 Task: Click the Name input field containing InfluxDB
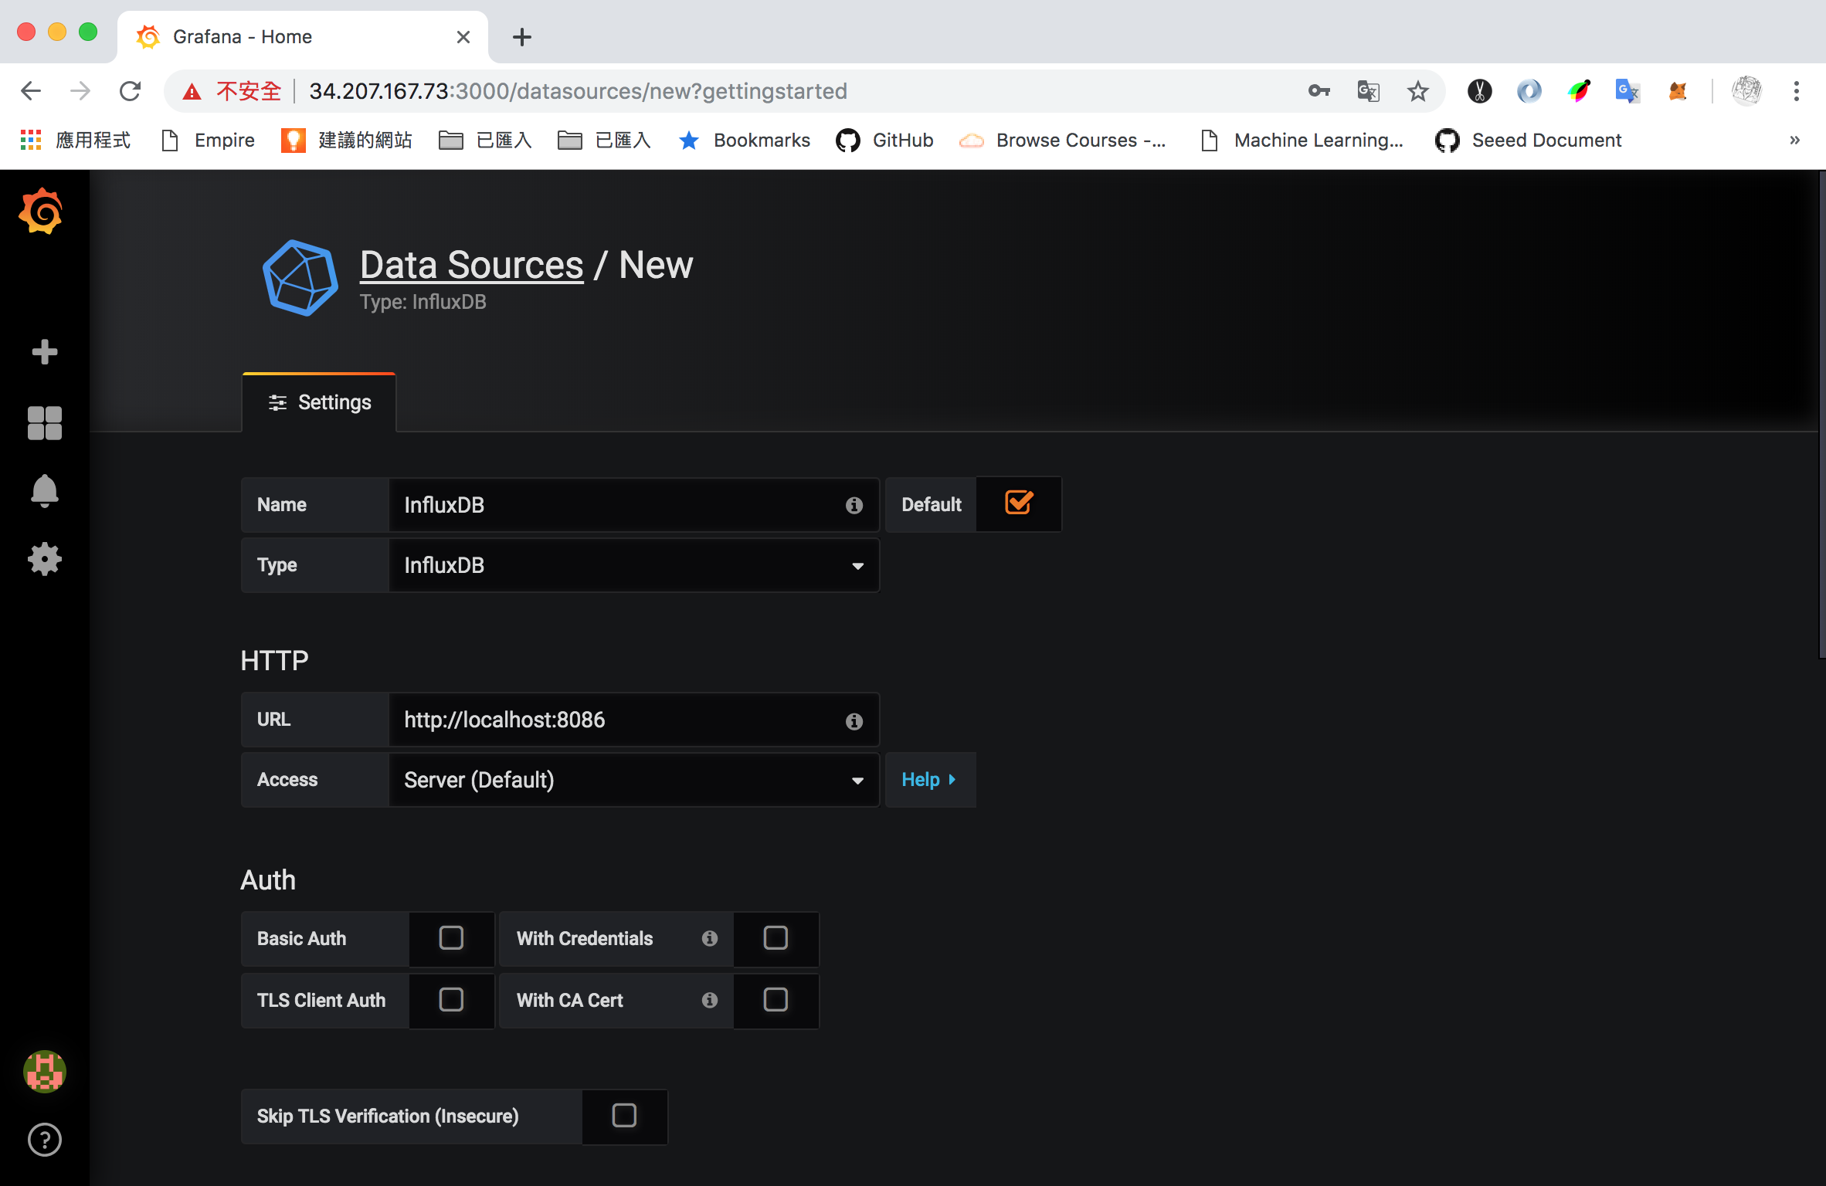click(x=633, y=505)
